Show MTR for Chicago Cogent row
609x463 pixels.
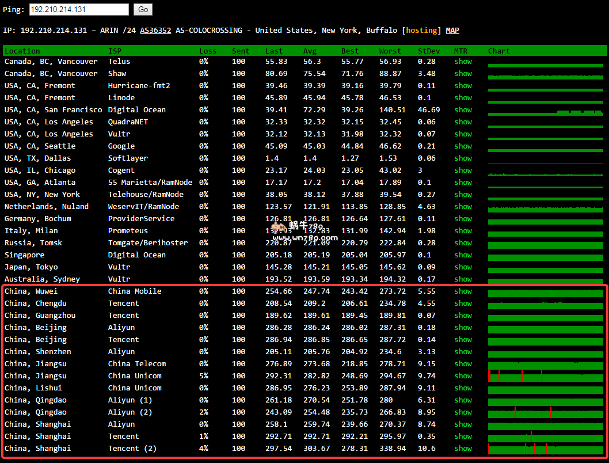click(x=463, y=170)
